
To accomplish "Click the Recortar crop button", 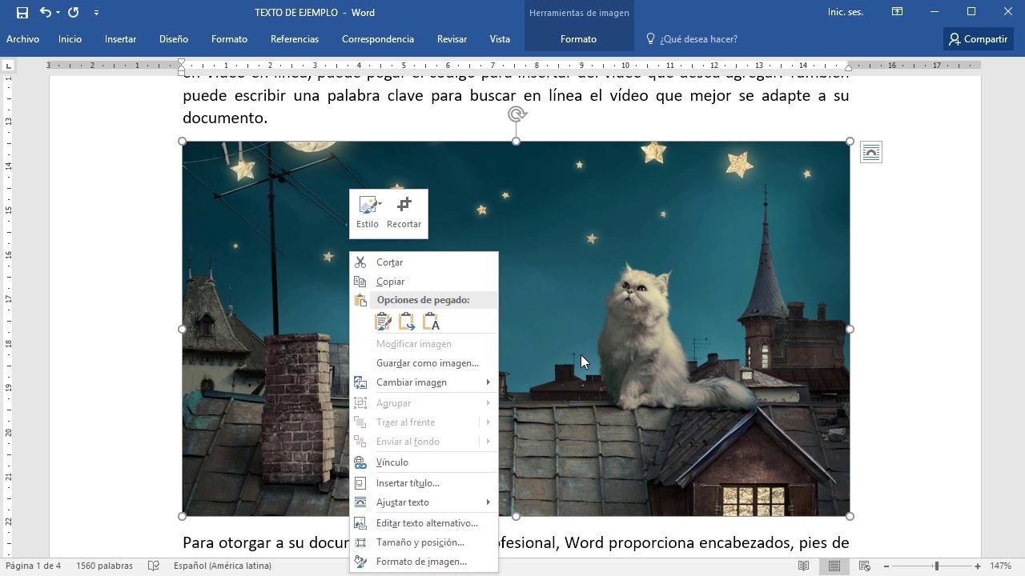I will (404, 213).
